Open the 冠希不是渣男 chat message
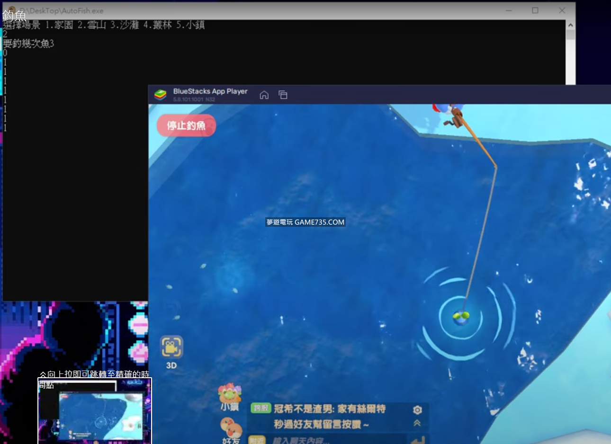 tap(330, 417)
